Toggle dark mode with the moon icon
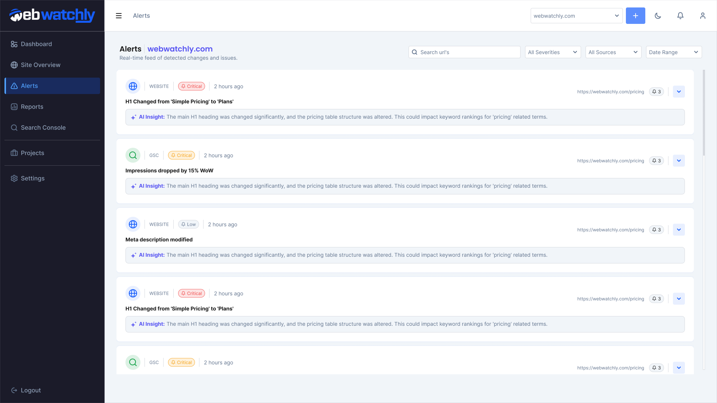Image resolution: width=717 pixels, height=403 pixels. point(658,16)
